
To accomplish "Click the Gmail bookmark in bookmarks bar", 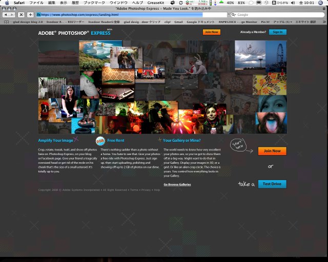I will point(178,22).
